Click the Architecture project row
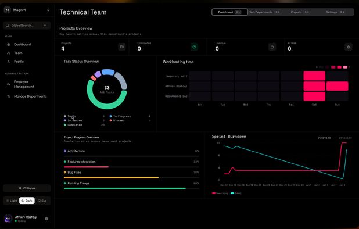This screenshot has width=359, height=229. click(131, 153)
